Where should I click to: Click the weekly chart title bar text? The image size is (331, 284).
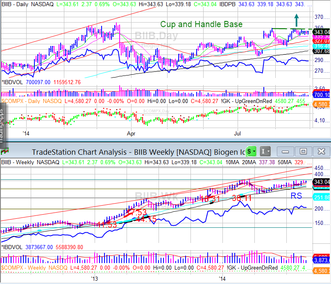click(x=139, y=152)
